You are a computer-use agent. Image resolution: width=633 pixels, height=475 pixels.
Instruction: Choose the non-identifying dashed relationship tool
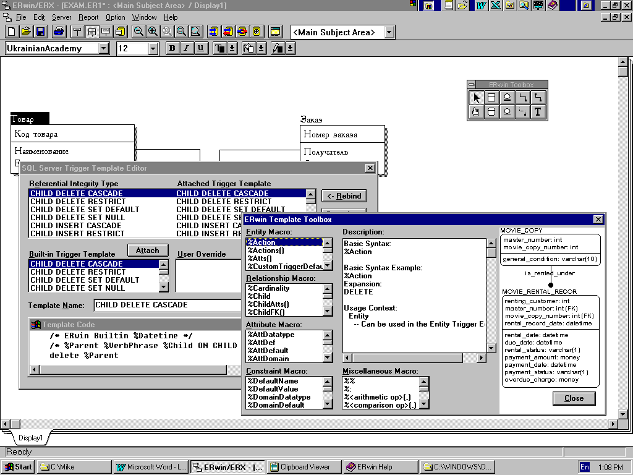[523, 112]
